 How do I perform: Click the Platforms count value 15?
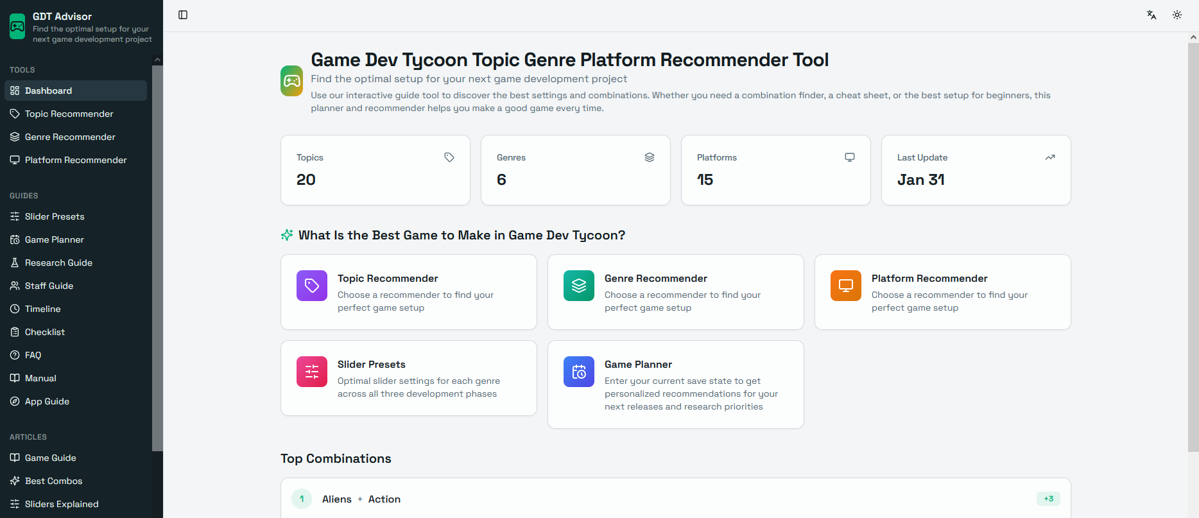point(705,180)
